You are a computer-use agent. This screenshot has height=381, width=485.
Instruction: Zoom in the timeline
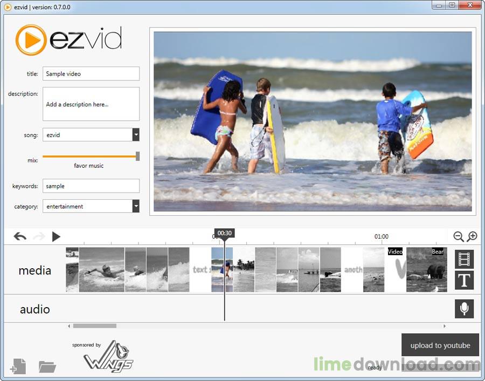[472, 237]
